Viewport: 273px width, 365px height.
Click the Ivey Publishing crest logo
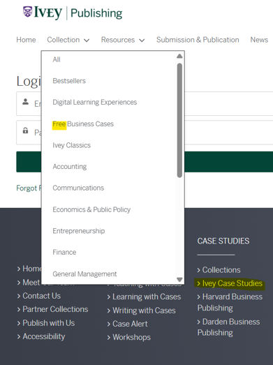pos(27,12)
